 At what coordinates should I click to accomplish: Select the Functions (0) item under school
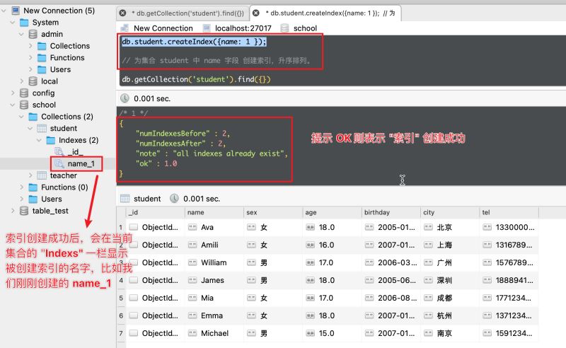point(64,187)
